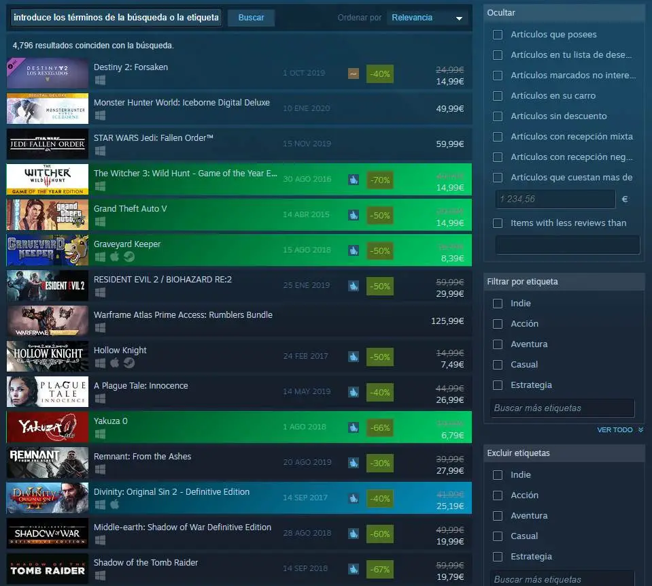The image size is (652, 586).
Task: Check Aventura under Filtrar por etiqueta
Action: coord(497,344)
